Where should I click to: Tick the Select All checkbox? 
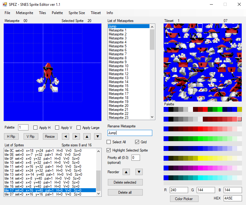click(x=109, y=142)
